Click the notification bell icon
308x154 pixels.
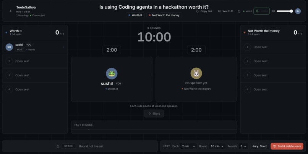[x=239, y=11]
